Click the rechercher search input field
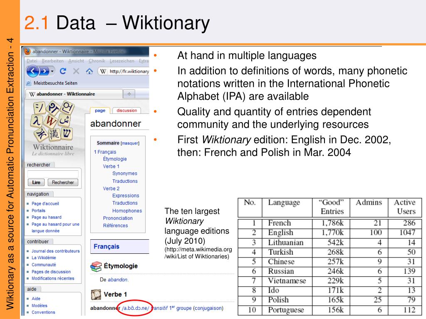Viewport: 426px width, 319px height. [53, 174]
